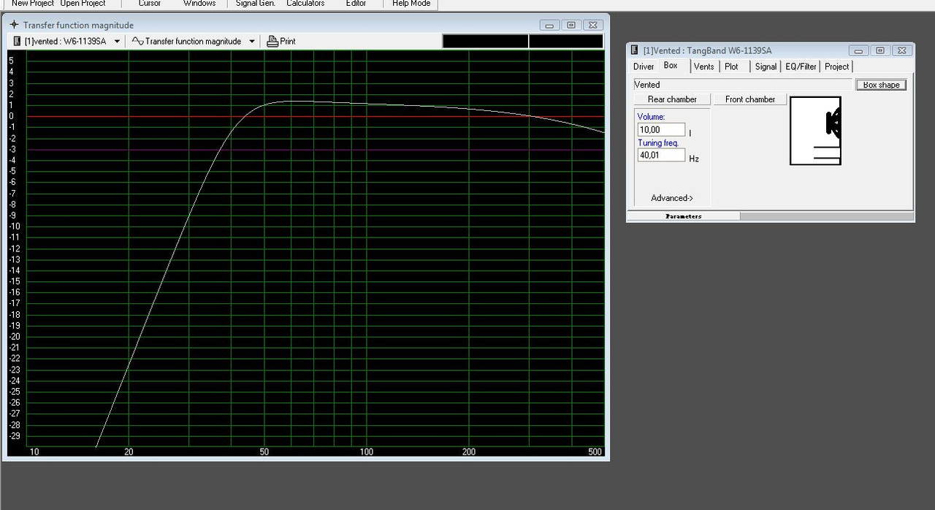Print the transfer function graph
Image resolution: width=935 pixels, height=510 pixels.
pos(281,42)
